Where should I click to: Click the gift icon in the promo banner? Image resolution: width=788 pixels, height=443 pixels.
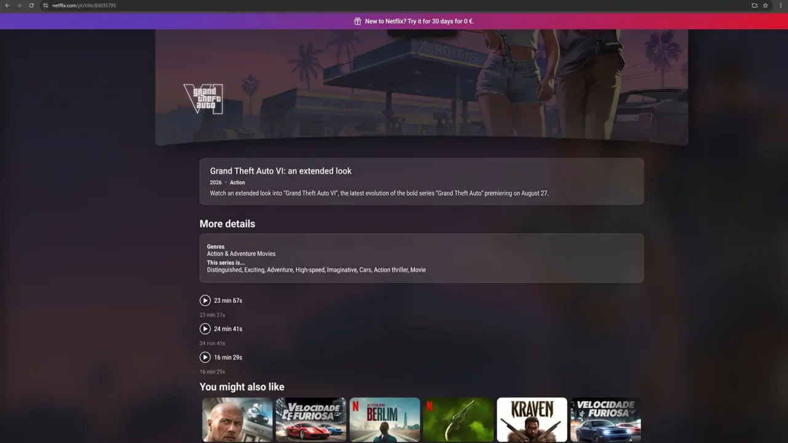(x=357, y=21)
